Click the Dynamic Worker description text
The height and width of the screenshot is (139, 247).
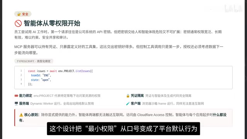pyautogui.click(x=62, y=103)
